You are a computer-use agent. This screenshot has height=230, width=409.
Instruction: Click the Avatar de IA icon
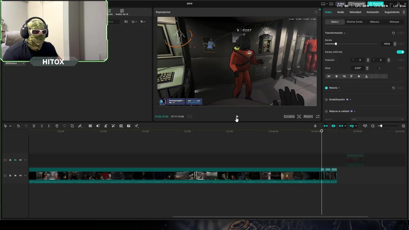[x=122, y=12]
